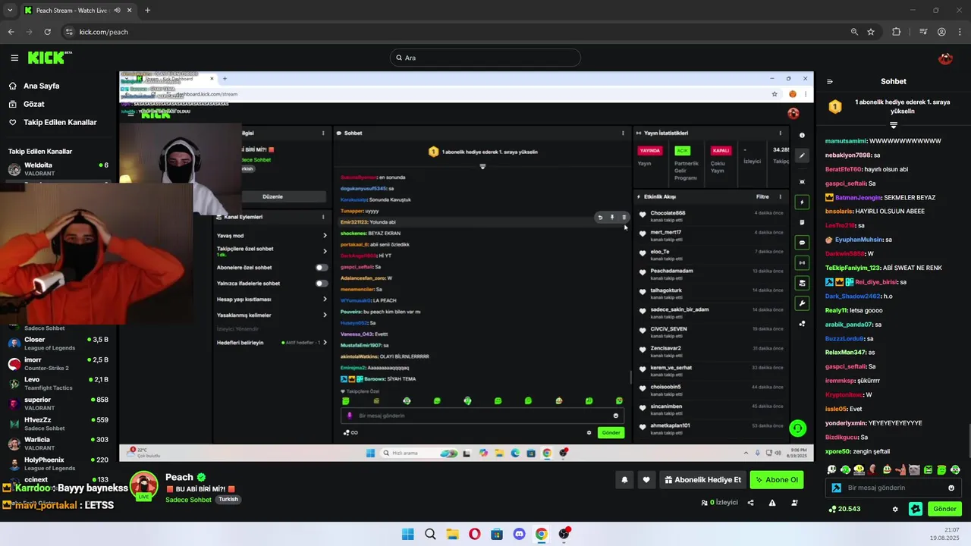
Task: Open Levo channel in sidebar
Action: (58, 383)
